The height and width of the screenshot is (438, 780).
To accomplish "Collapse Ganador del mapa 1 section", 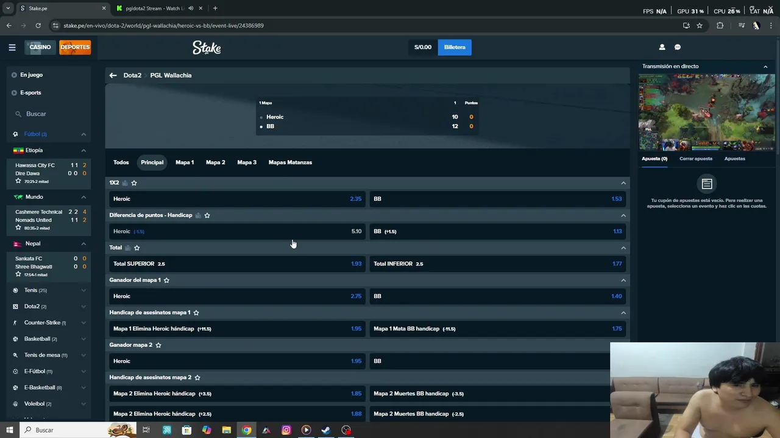I will [x=623, y=280].
